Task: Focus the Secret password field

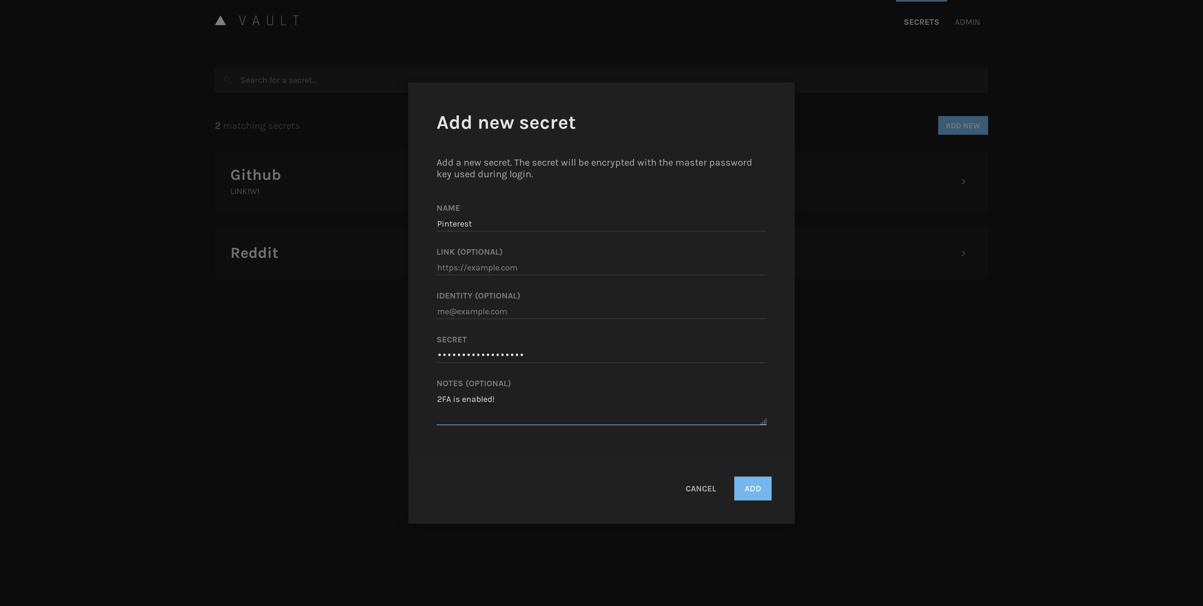Action: 601,355
